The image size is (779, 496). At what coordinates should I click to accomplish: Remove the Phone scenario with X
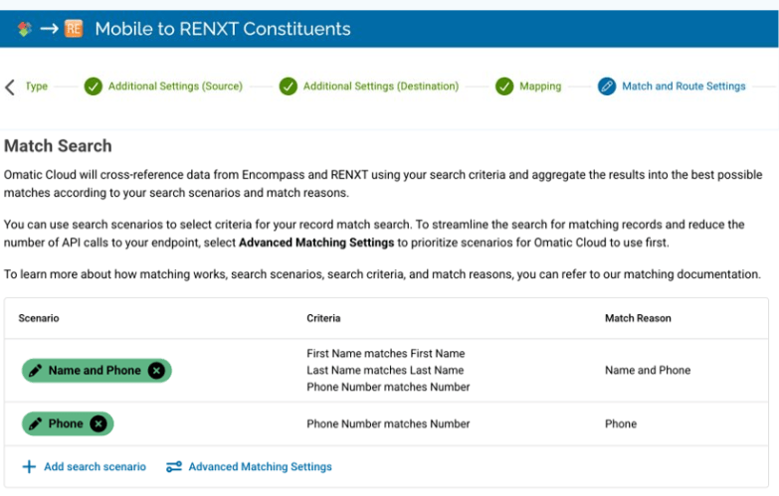(x=98, y=424)
